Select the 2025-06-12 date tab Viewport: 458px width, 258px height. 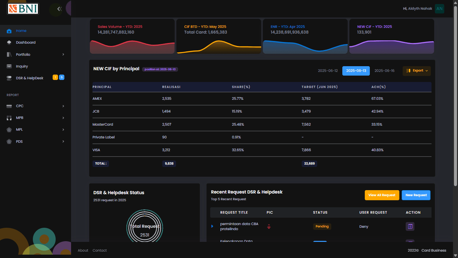pyautogui.click(x=328, y=71)
